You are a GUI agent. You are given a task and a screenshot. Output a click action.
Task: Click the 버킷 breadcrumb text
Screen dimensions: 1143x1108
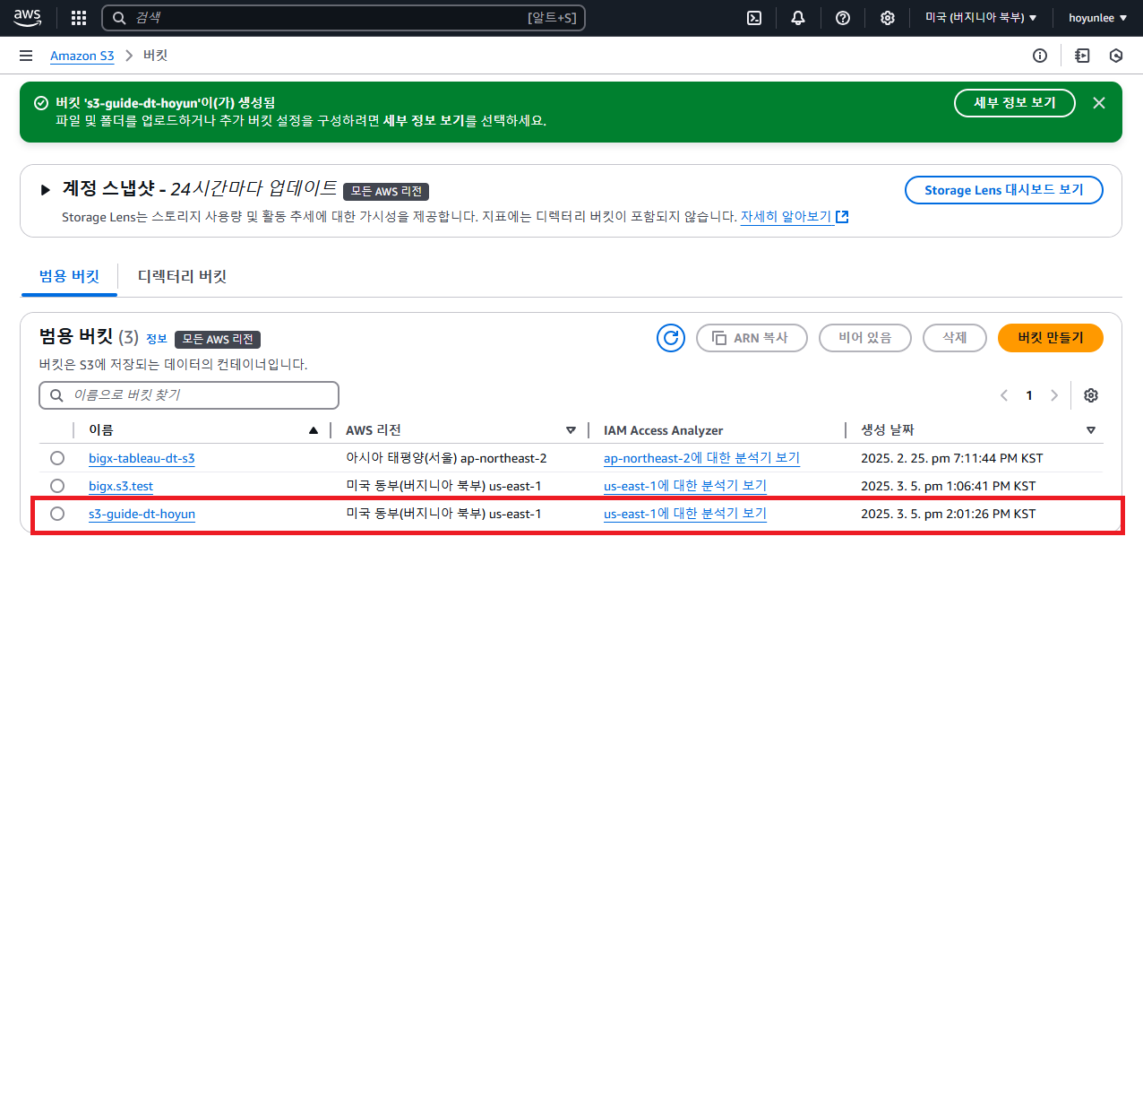tap(156, 56)
